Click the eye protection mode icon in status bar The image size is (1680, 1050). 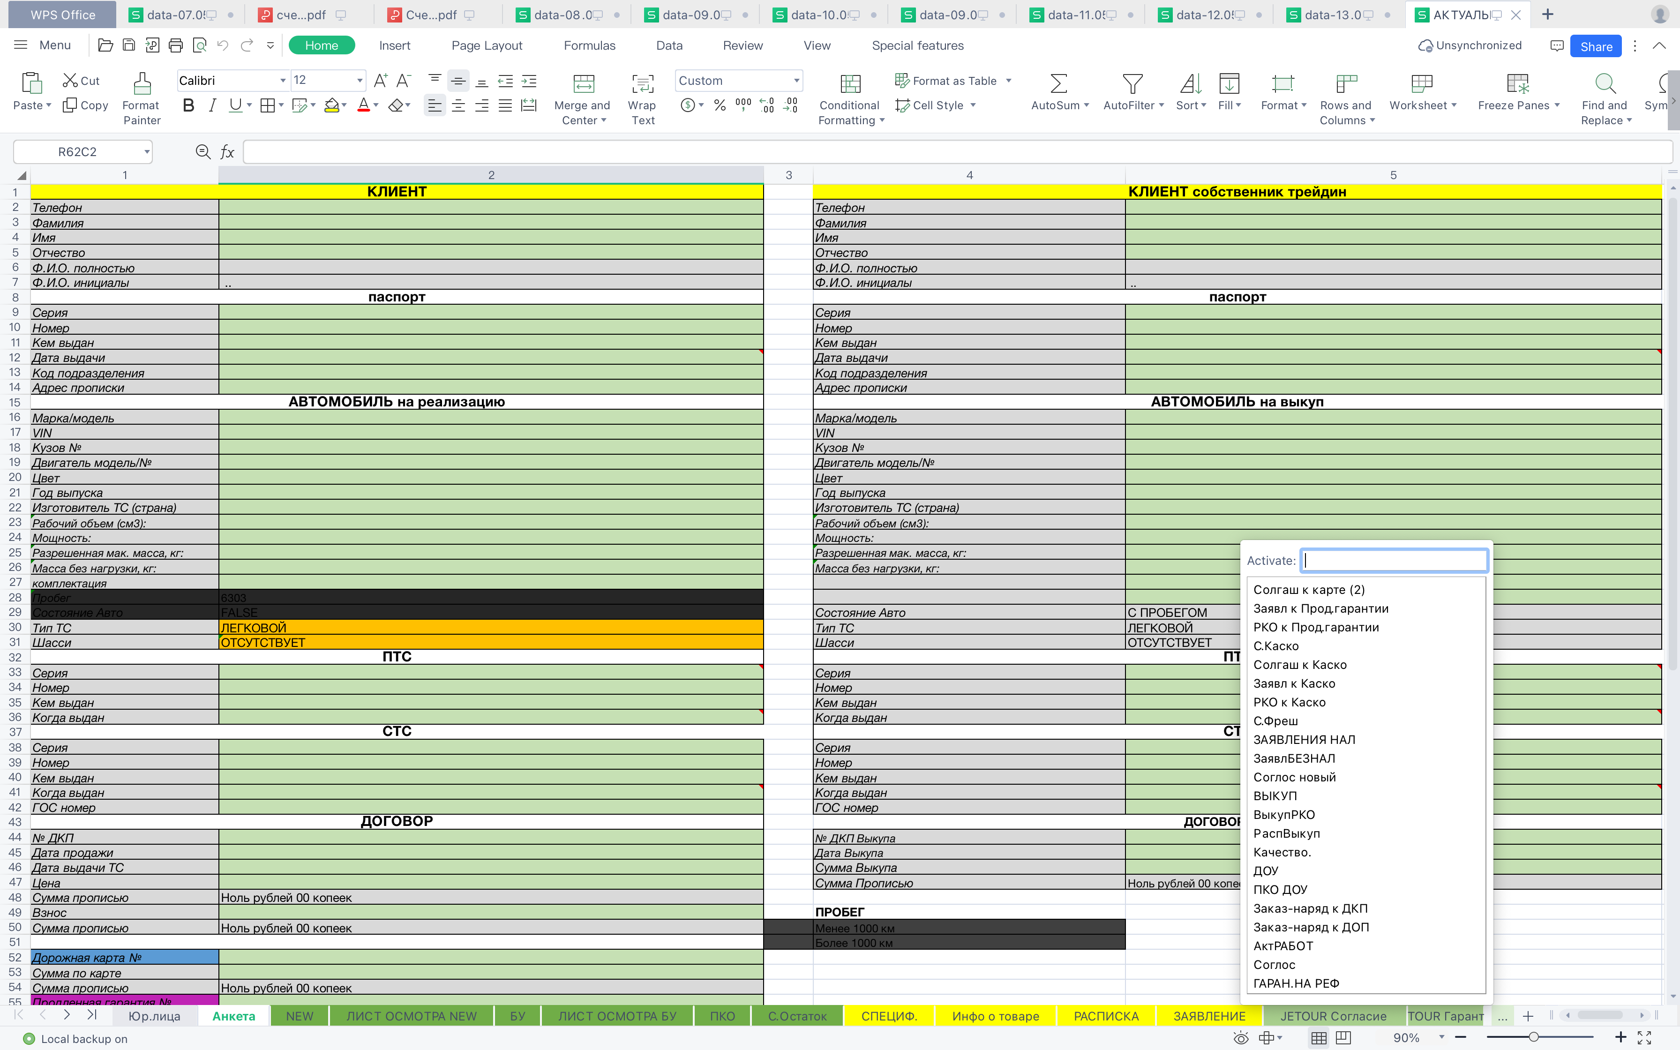point(1241,1037)
